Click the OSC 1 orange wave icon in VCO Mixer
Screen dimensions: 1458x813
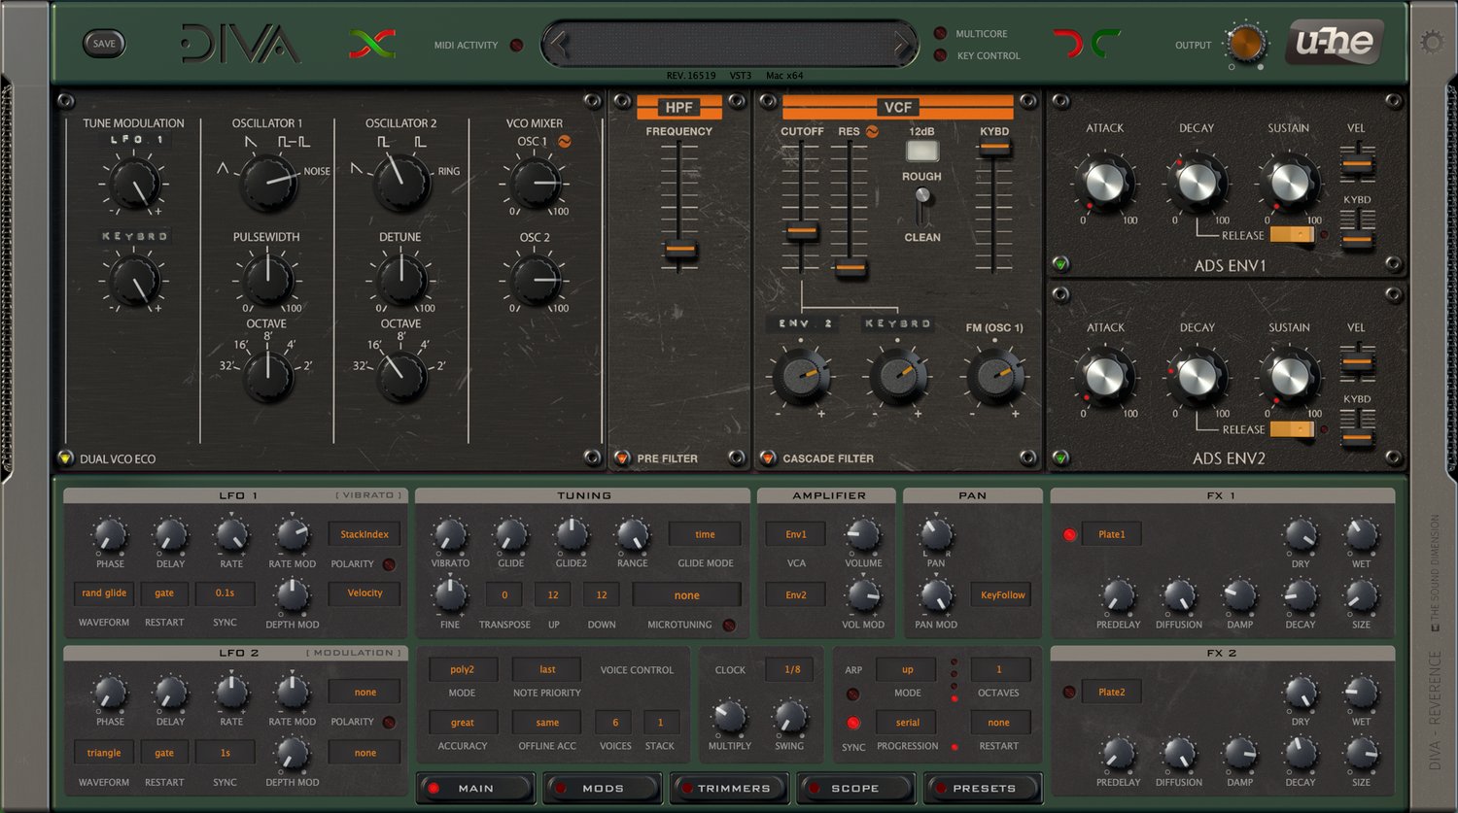click(564, 142)
